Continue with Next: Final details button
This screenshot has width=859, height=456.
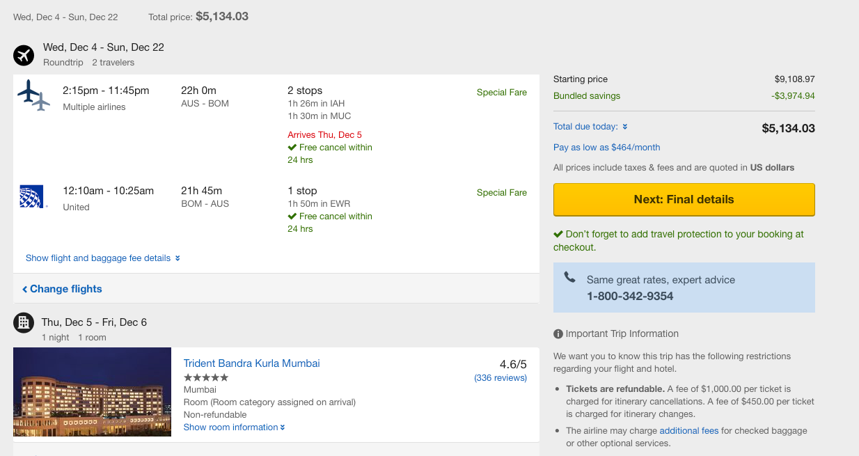684,200
